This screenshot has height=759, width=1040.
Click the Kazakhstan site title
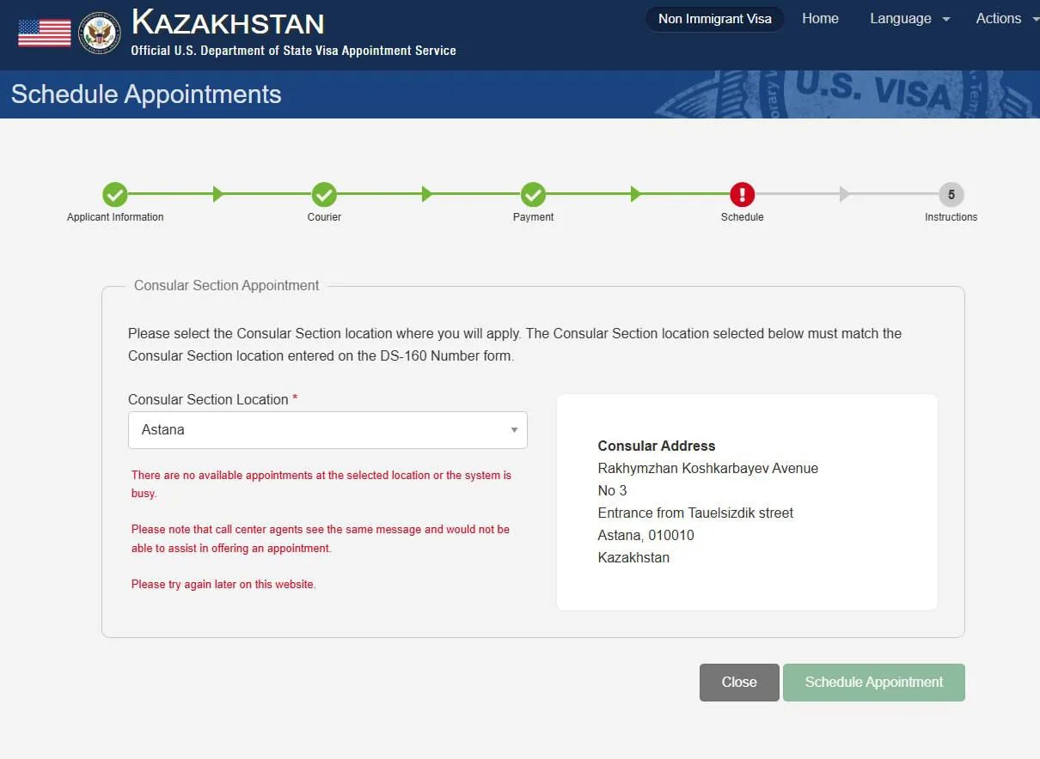click(x=228, y=22)
